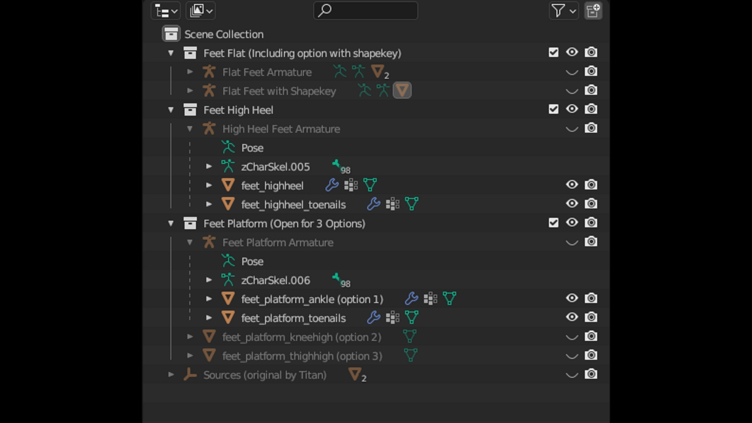Screen dimensions: 752x423
Task: Expand the feet_highheel mesh row
Action: coord(209,185)
